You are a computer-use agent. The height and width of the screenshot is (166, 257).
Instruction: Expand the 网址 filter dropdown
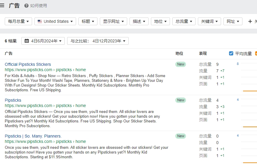click(x=233, y=21)
